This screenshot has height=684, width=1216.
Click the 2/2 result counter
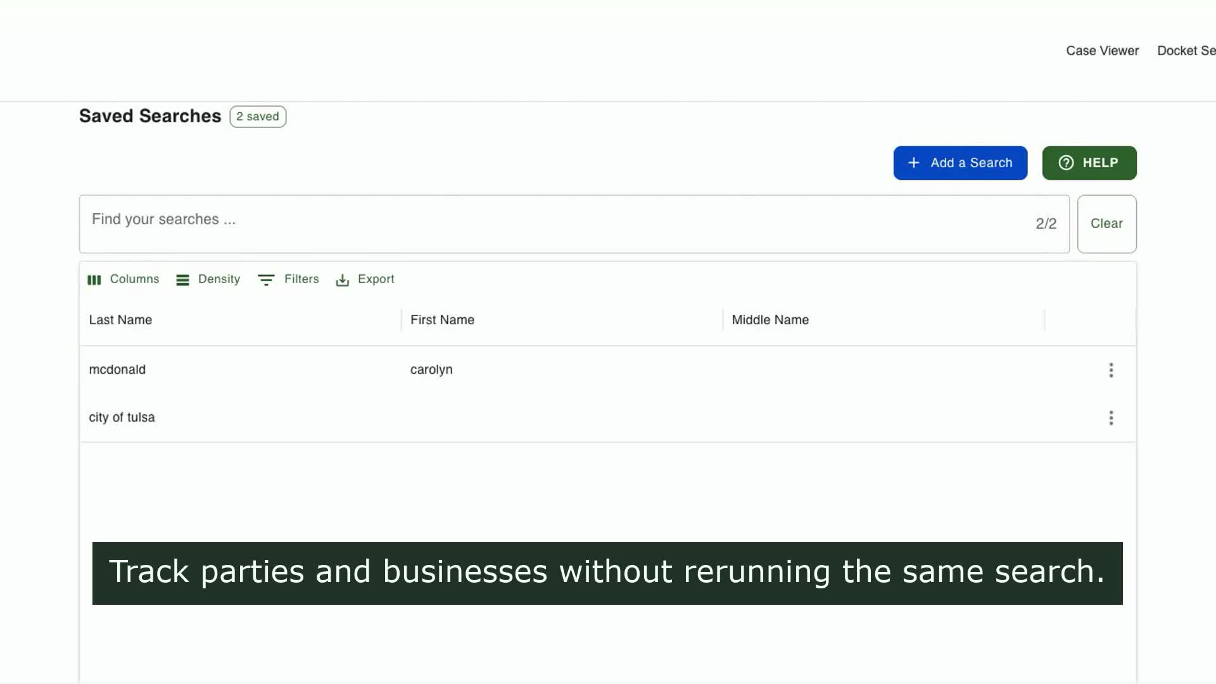[x=1046, y=224]
